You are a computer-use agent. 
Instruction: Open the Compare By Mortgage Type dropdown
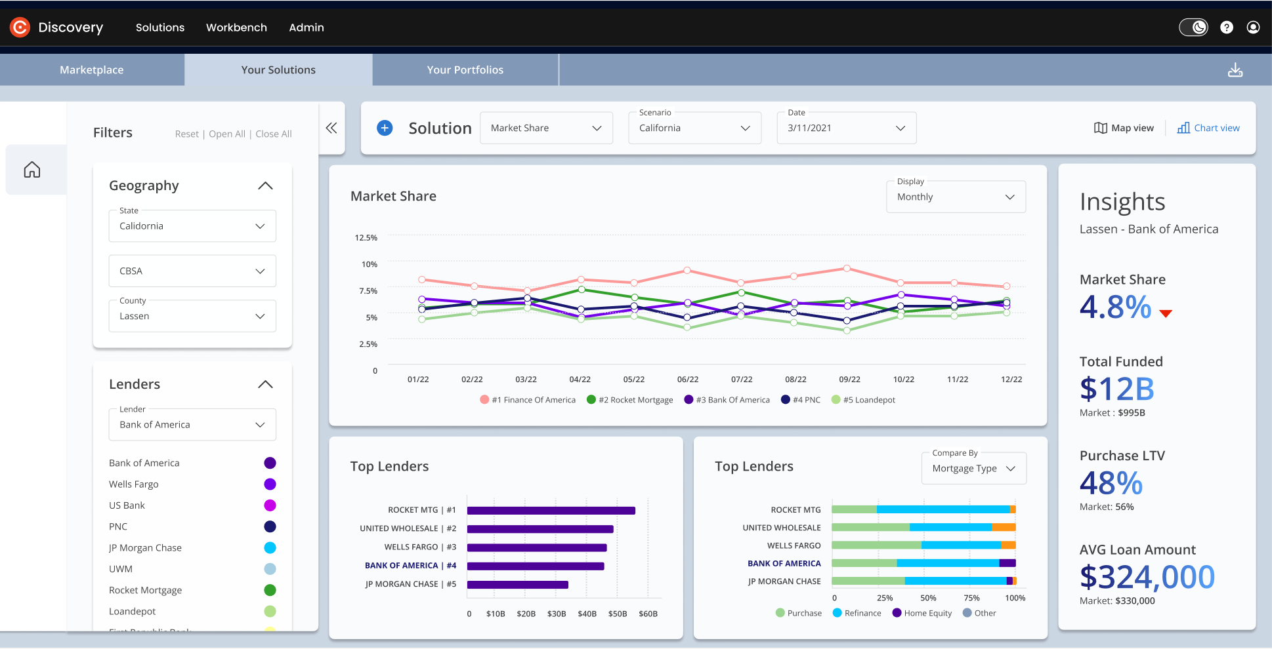click(974, 468)
